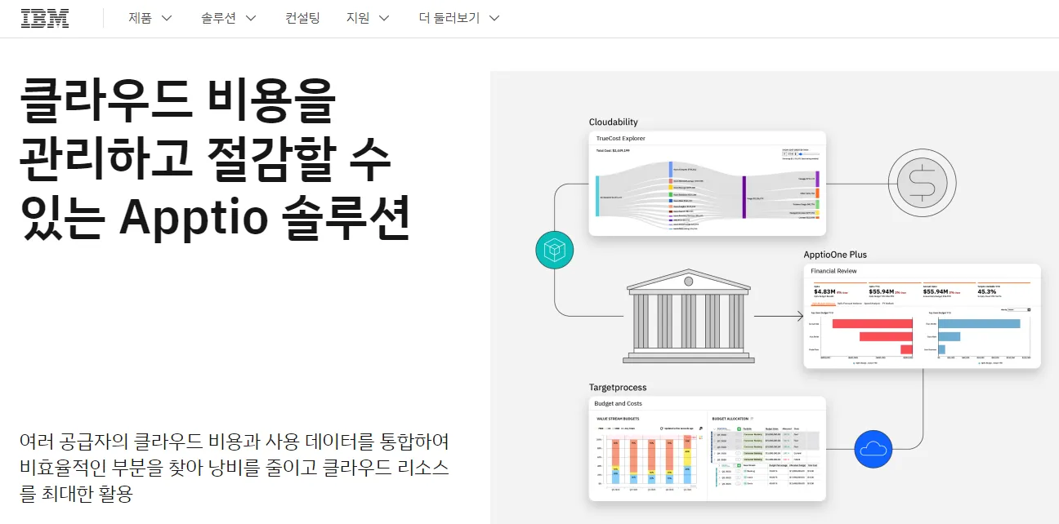Click the tallest blue bar in Opex charts

pos(978,324)
